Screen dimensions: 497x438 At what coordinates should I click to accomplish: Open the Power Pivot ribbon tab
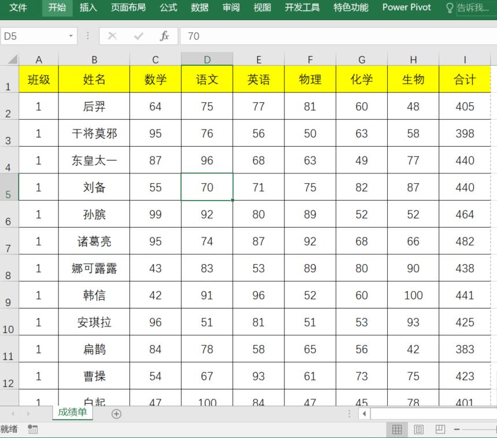click(x=406, y=8)
